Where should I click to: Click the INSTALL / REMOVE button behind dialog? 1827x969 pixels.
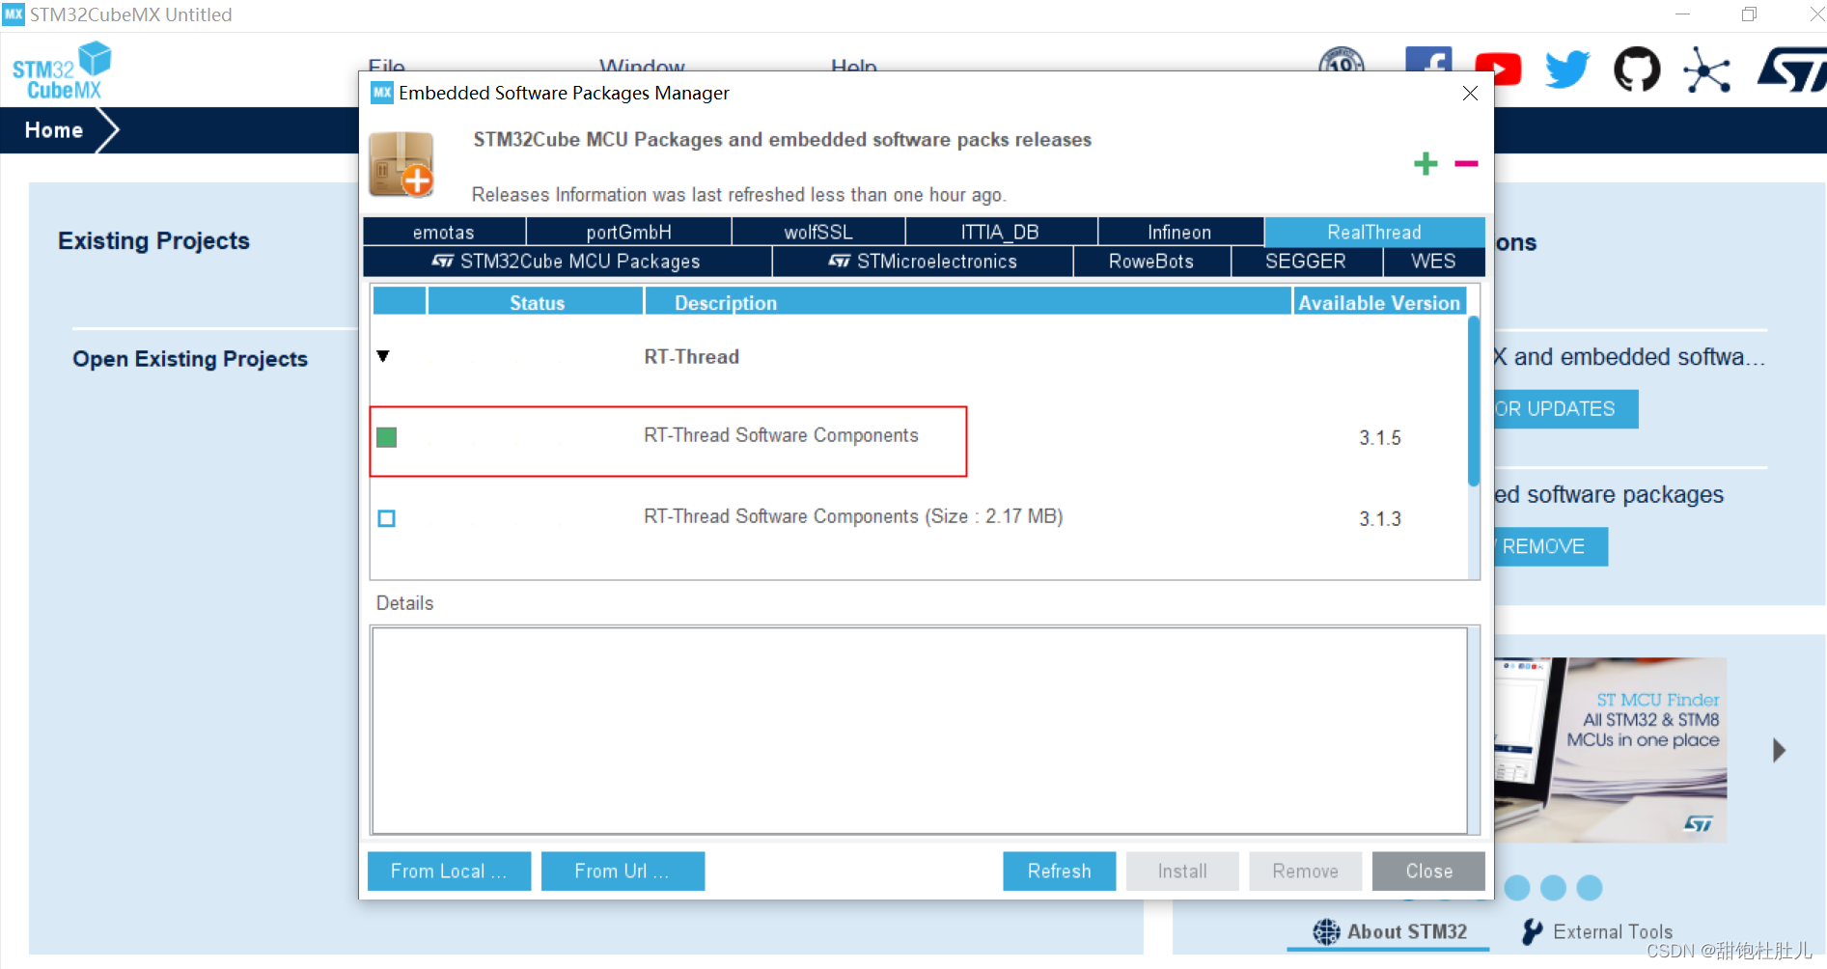[1551, 546]
